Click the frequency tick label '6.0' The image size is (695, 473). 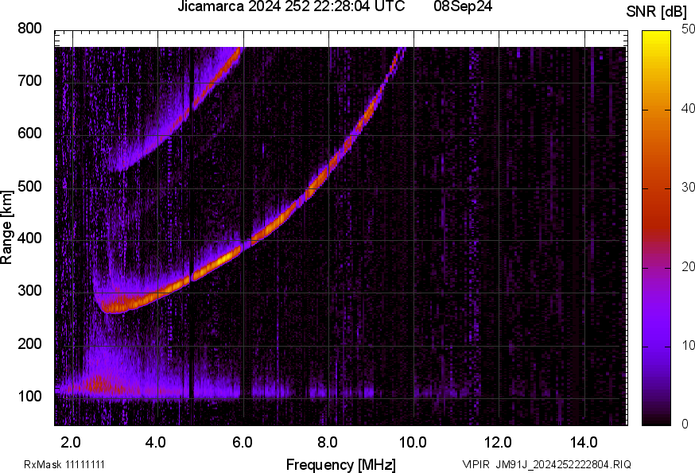(x=242, y=443)
